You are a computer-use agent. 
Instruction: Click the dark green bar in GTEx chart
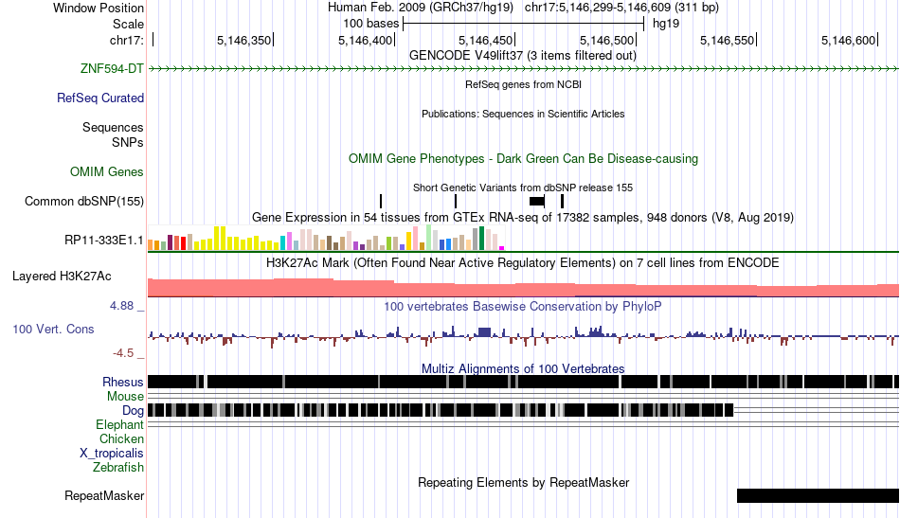(481, 238)
